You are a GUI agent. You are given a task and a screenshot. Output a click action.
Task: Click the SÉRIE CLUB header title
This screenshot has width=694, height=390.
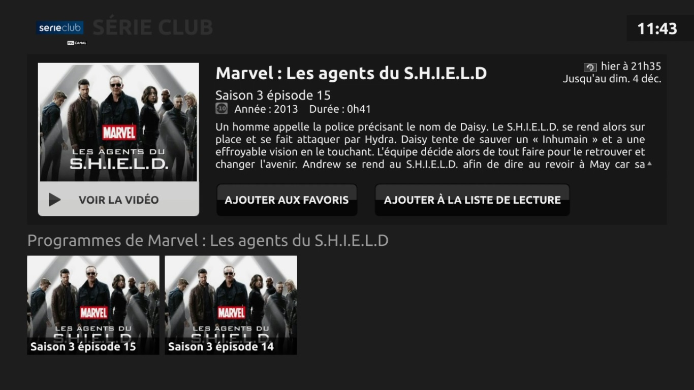152,27
